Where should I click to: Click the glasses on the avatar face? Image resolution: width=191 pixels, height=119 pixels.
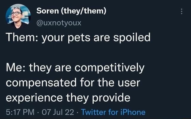click(x=16, y=13)
